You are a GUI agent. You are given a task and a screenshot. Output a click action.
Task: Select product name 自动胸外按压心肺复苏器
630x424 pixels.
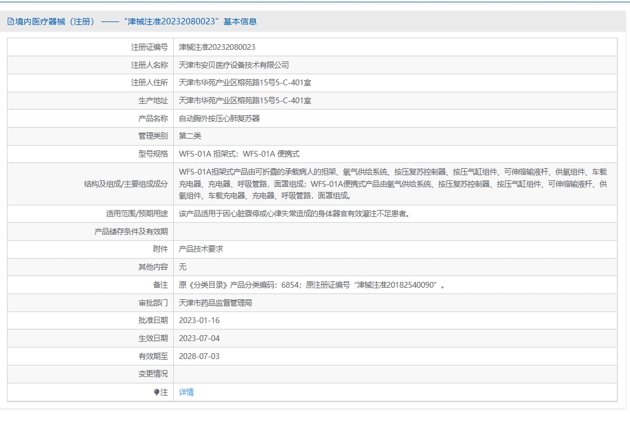click(219, 118)
